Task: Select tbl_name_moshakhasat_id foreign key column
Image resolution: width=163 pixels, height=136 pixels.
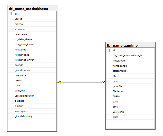Action: [130, 56]
